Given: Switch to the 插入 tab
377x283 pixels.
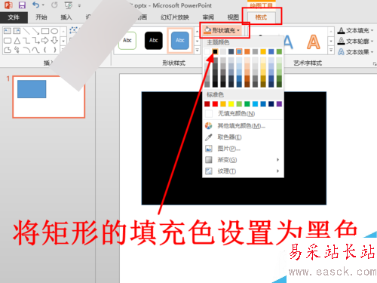Looking at the screenshot, I should (x=66, y=17).
